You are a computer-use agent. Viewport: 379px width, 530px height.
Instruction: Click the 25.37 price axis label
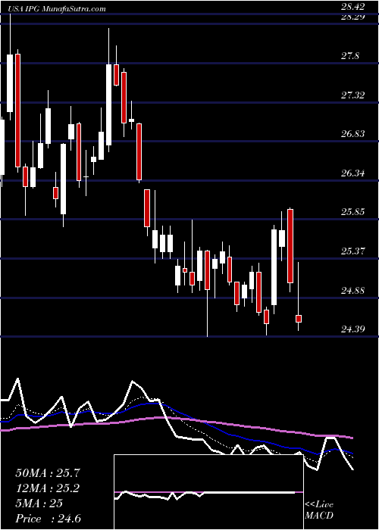353,251
